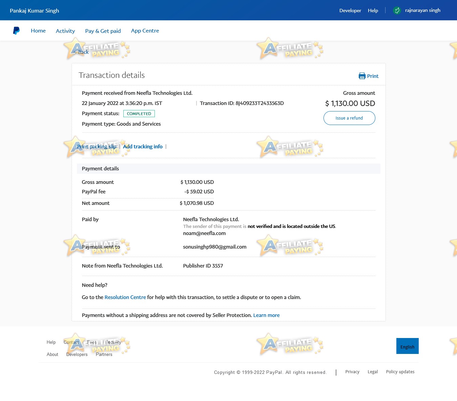Click Learn more about Seller Protection
Viewport: 457px width, 401px height.
click(x=267, y=315)
